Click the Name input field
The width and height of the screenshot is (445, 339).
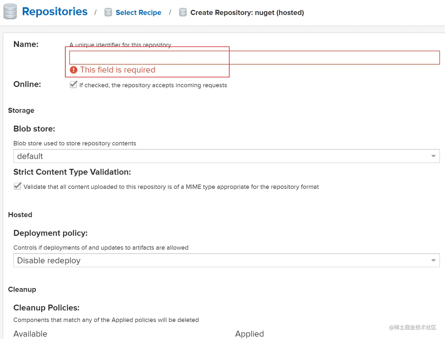(x=254, y=58)
